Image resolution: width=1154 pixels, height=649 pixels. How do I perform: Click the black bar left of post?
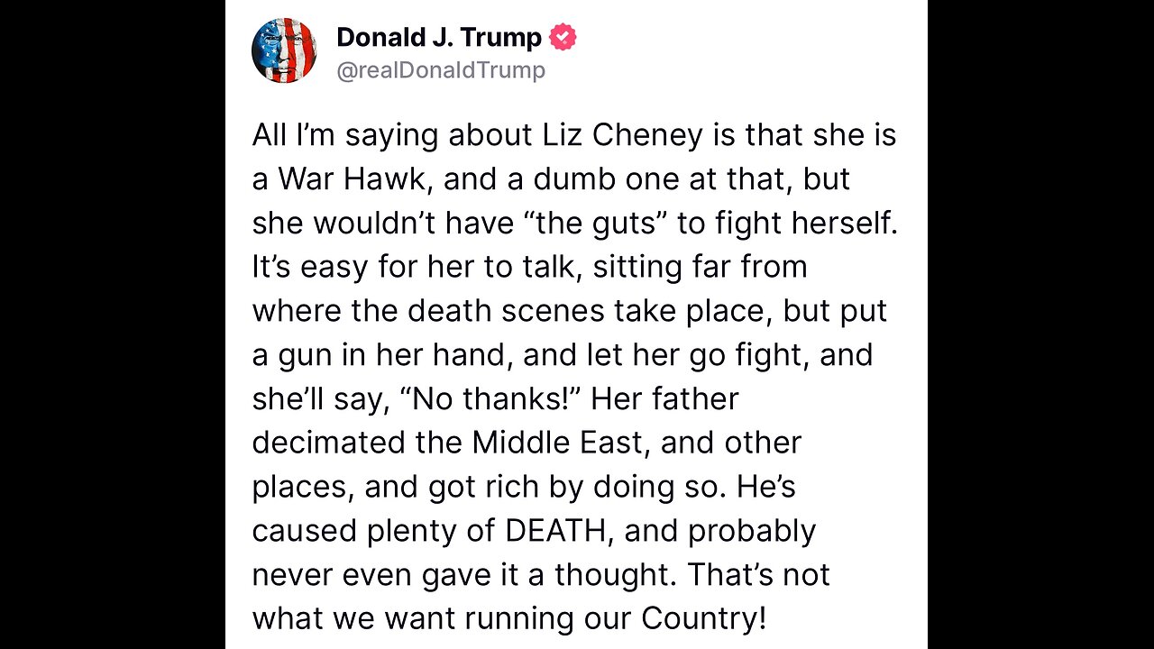tap(113, 324)
